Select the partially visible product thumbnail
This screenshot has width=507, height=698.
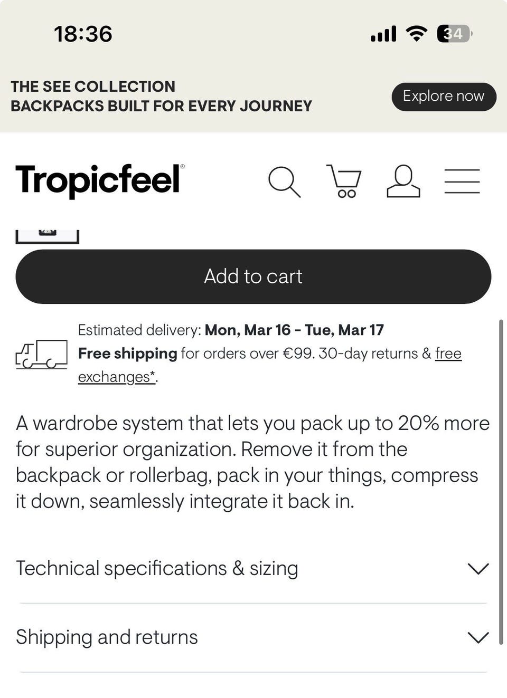pos(48,236)
